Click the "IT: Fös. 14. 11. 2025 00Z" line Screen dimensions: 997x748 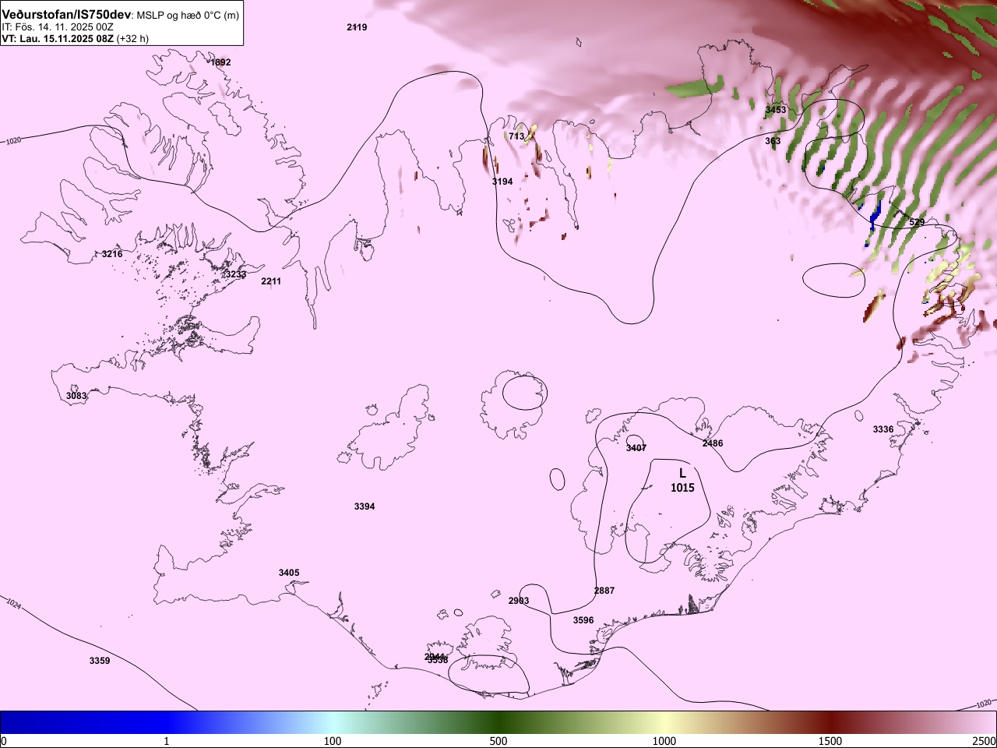(x=57, y=26)
